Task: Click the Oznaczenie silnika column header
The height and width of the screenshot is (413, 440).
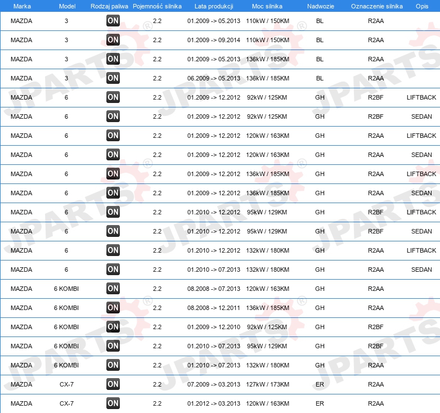Action: coord(377,6)
